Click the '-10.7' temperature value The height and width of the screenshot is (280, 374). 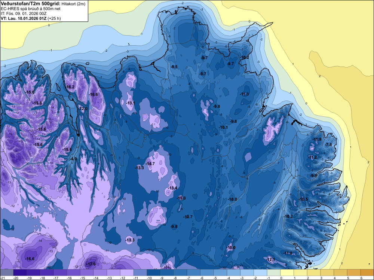[188, 217]
